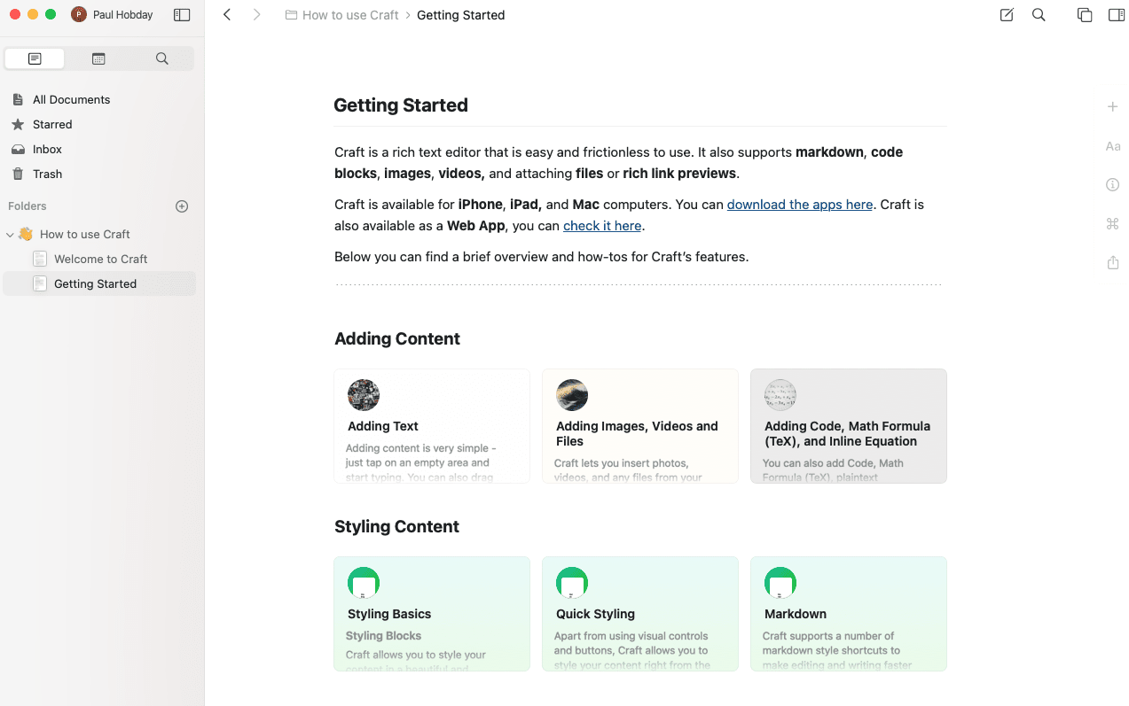This screenshot has height=706, width=1129.
Task: Open the Styling Basics card
Action: (x=432, y=614)
